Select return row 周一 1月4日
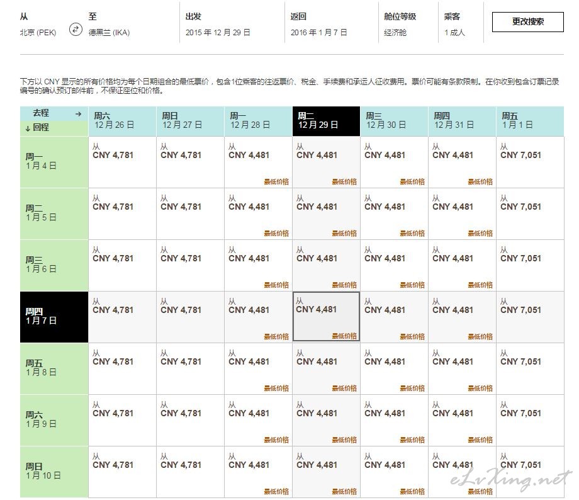The width and height of the screenshot is (579, 500). [x=54, y=162]
